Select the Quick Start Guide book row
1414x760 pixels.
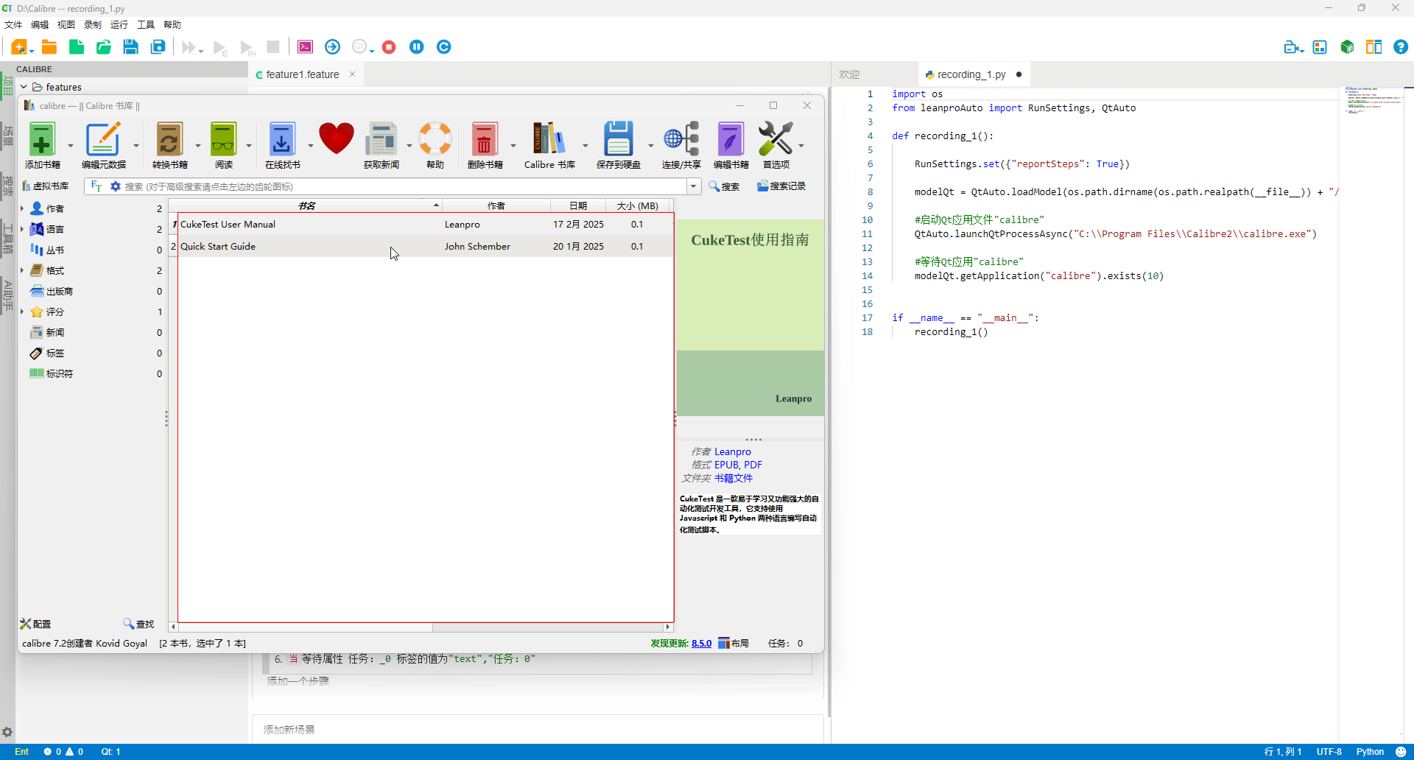421,246
